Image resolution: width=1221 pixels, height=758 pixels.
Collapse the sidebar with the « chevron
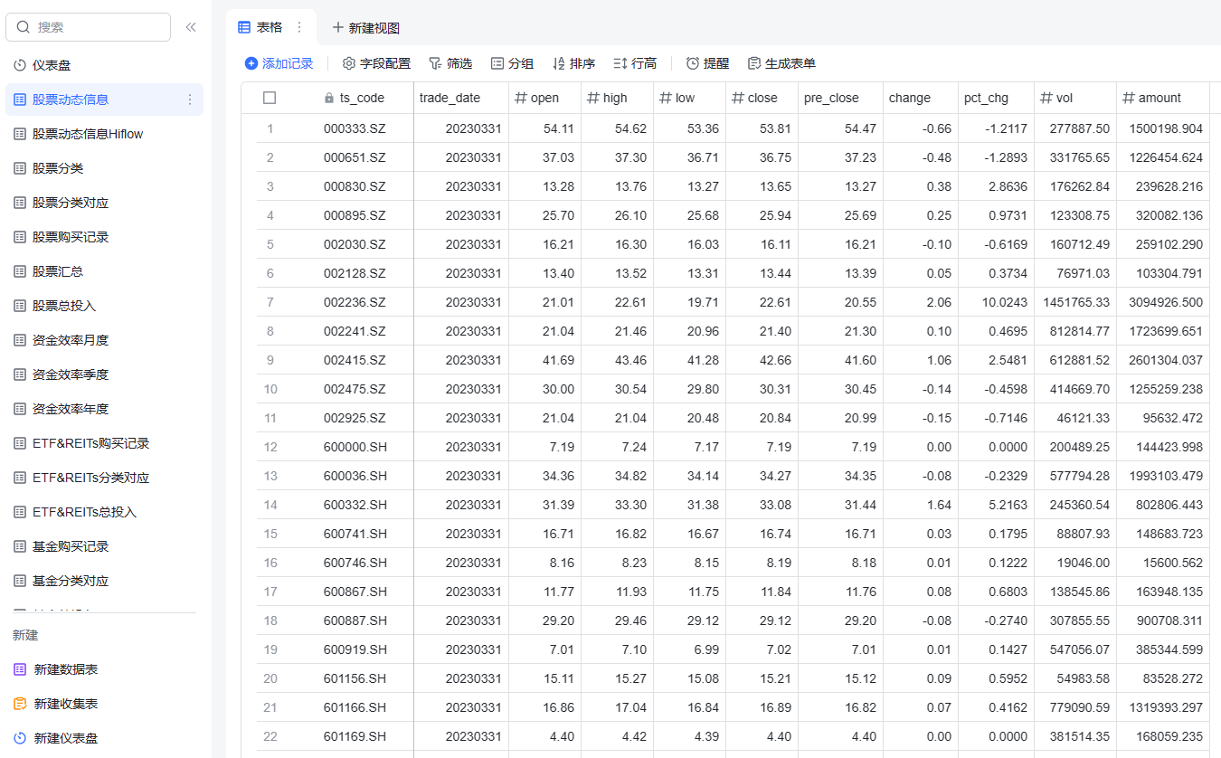191,26
